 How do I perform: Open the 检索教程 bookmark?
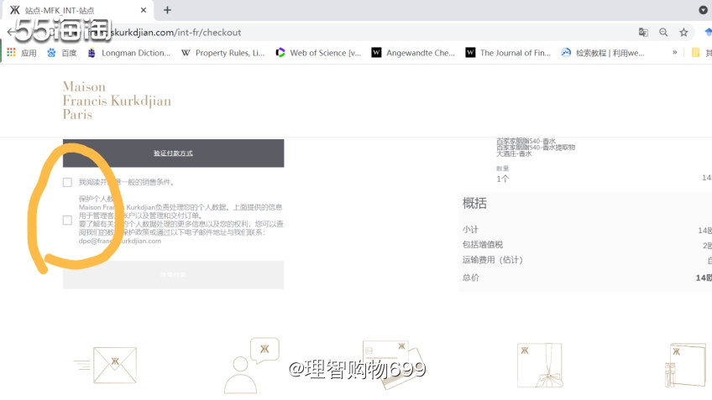[603, 53]
